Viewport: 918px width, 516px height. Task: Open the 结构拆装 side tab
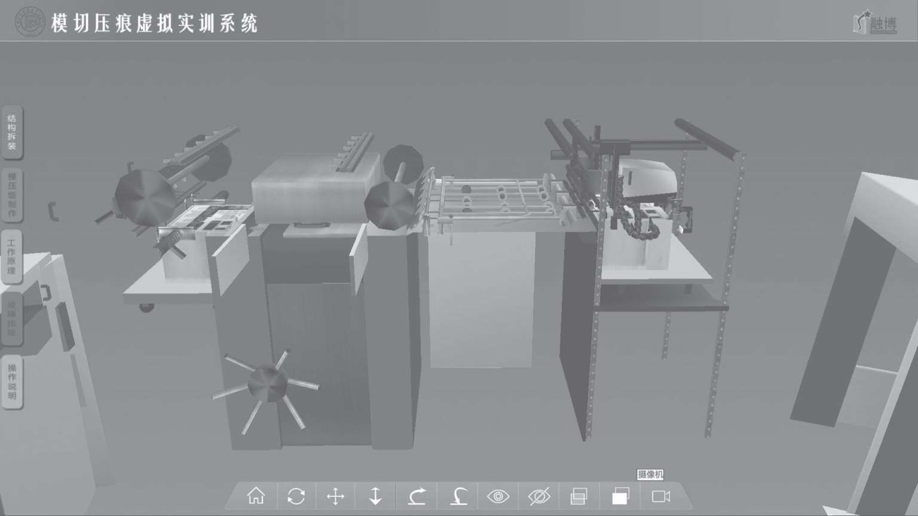[x=12, y=132]
